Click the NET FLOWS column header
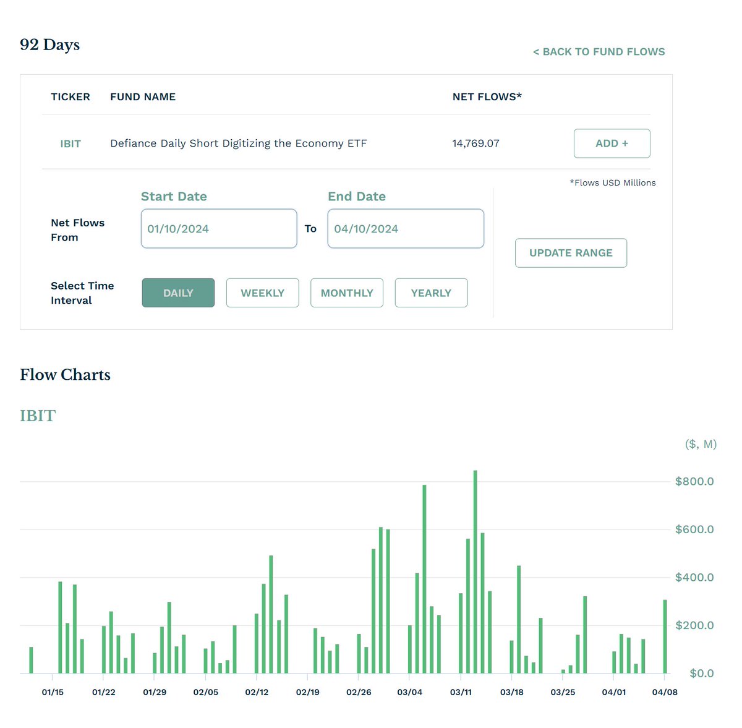The height and width of the screenshot is (728, 742). click(x=487, y=97)
